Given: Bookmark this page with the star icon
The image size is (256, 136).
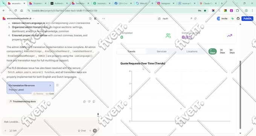Looking at the screenshot, I should click(205, 11).
